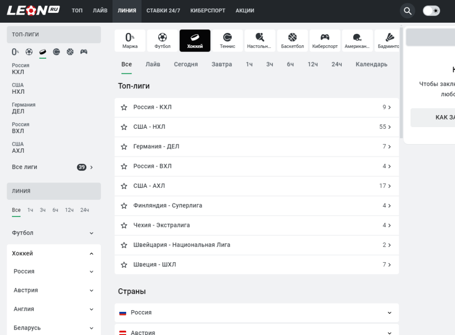Favorite США - АХЛ with star
This screenshot has width=455, height=335.
pyautogui.click(x=124, y=186)
